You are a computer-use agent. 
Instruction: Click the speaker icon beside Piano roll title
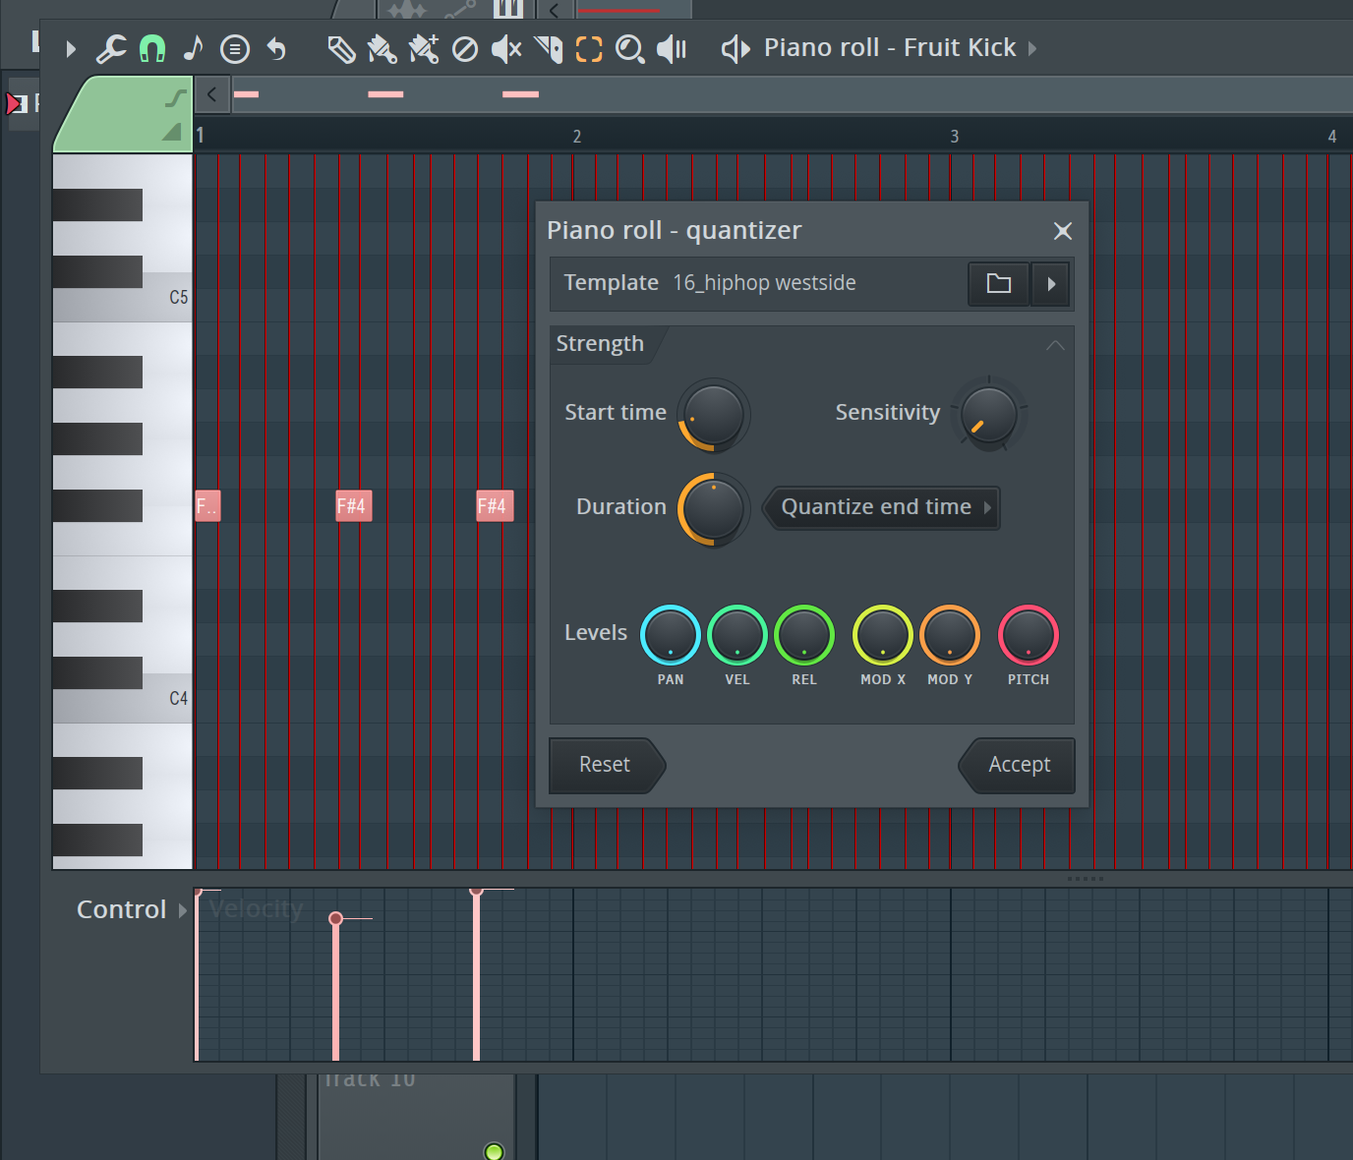point(735,48)
